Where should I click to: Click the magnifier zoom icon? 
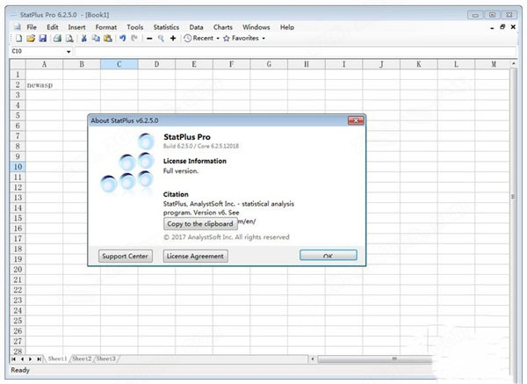point(161,39)
